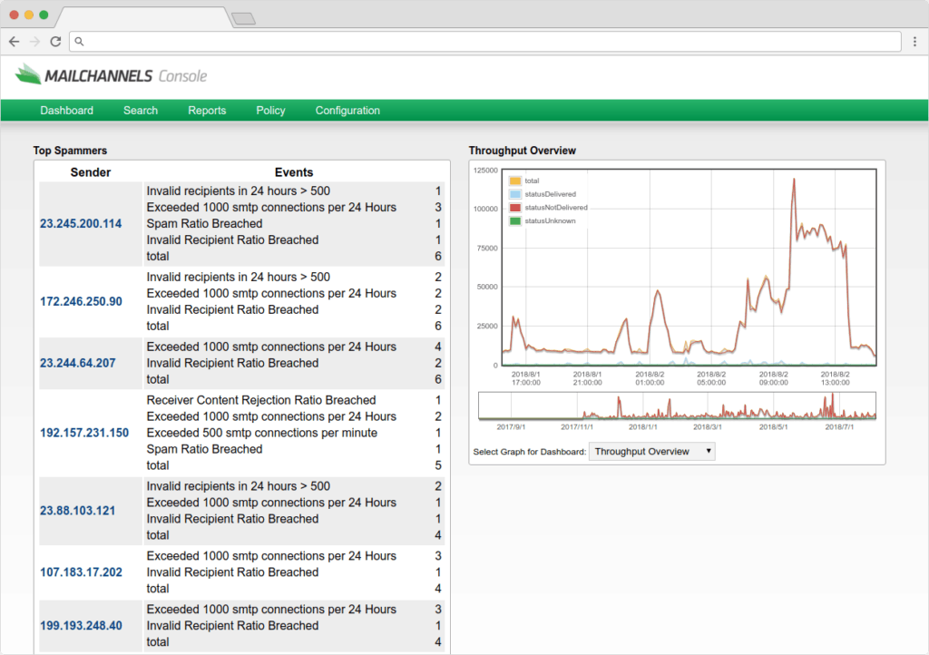
Task: Click the Throughput Overview heading
Action: pyautogui.click(x=522, y=151)
